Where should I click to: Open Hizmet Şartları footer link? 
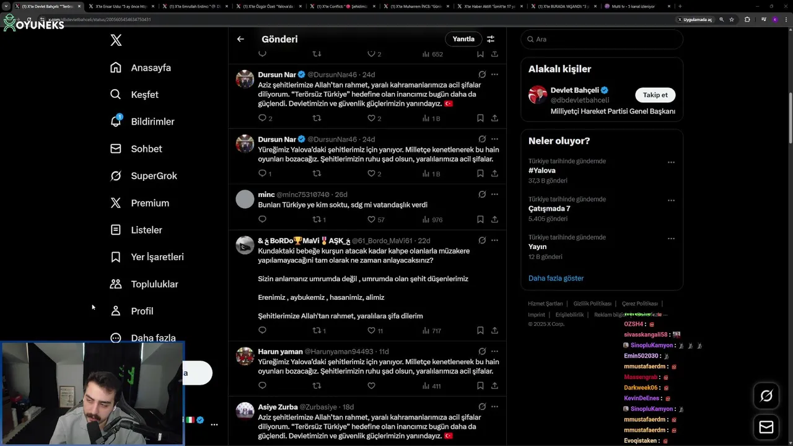545,304
